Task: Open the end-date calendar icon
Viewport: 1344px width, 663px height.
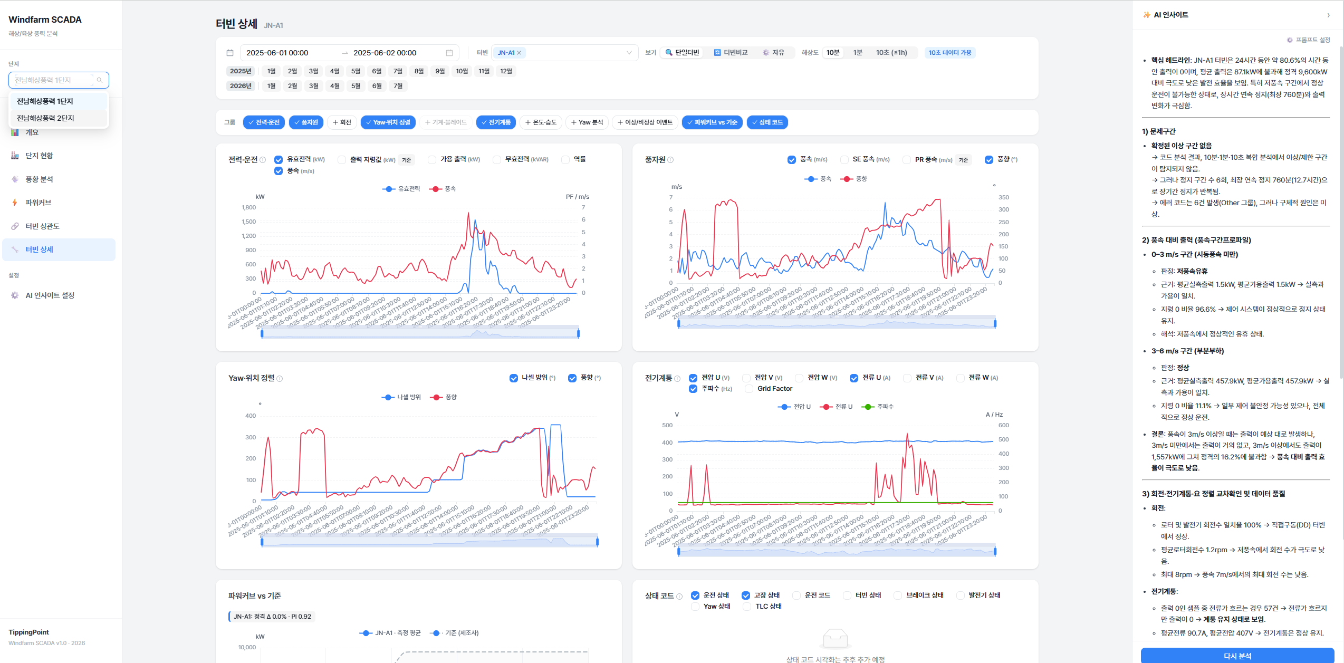Action: (x=449, y=53)
